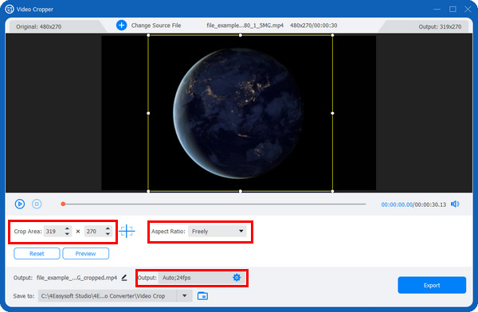Screen dimensions: 478x312
Task: Edit output filename with pencil icon
Action: pyautogui.click(x=124, y=278)
